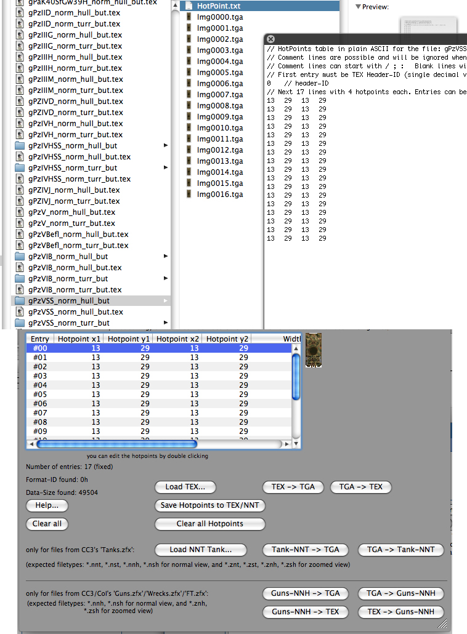Click the Clear all button
Screen dimensions: 467x634
pyautogui.click(x=47, y=524)
